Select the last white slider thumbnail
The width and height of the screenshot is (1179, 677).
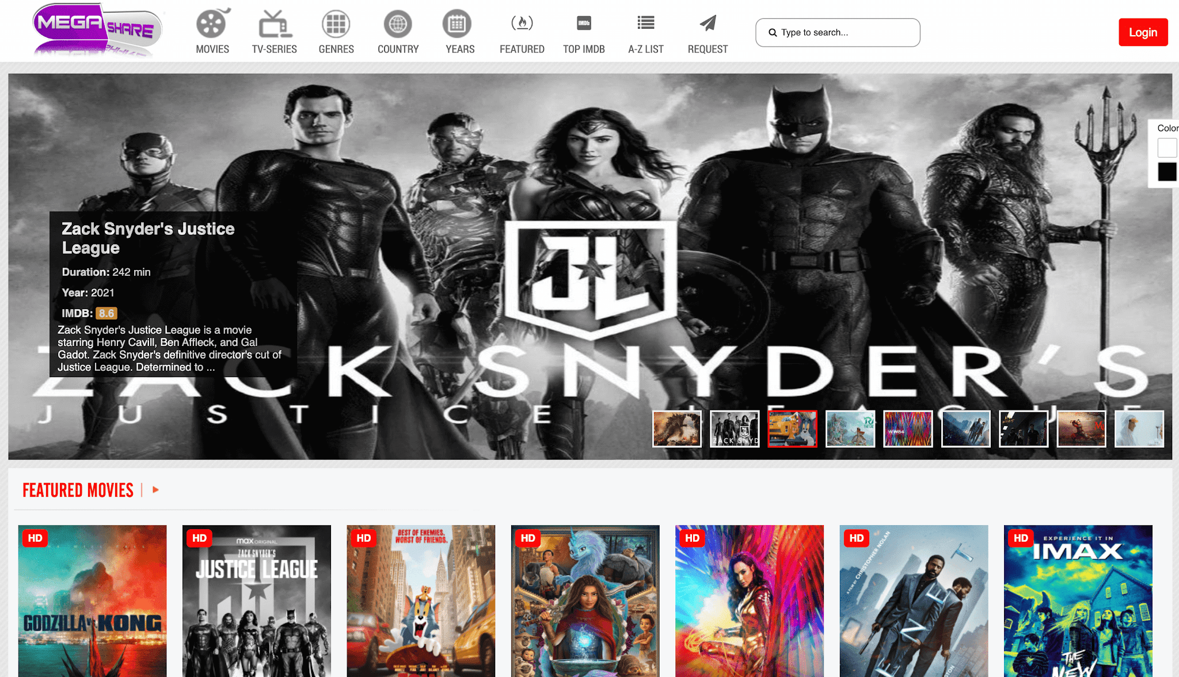point(1139,429)
